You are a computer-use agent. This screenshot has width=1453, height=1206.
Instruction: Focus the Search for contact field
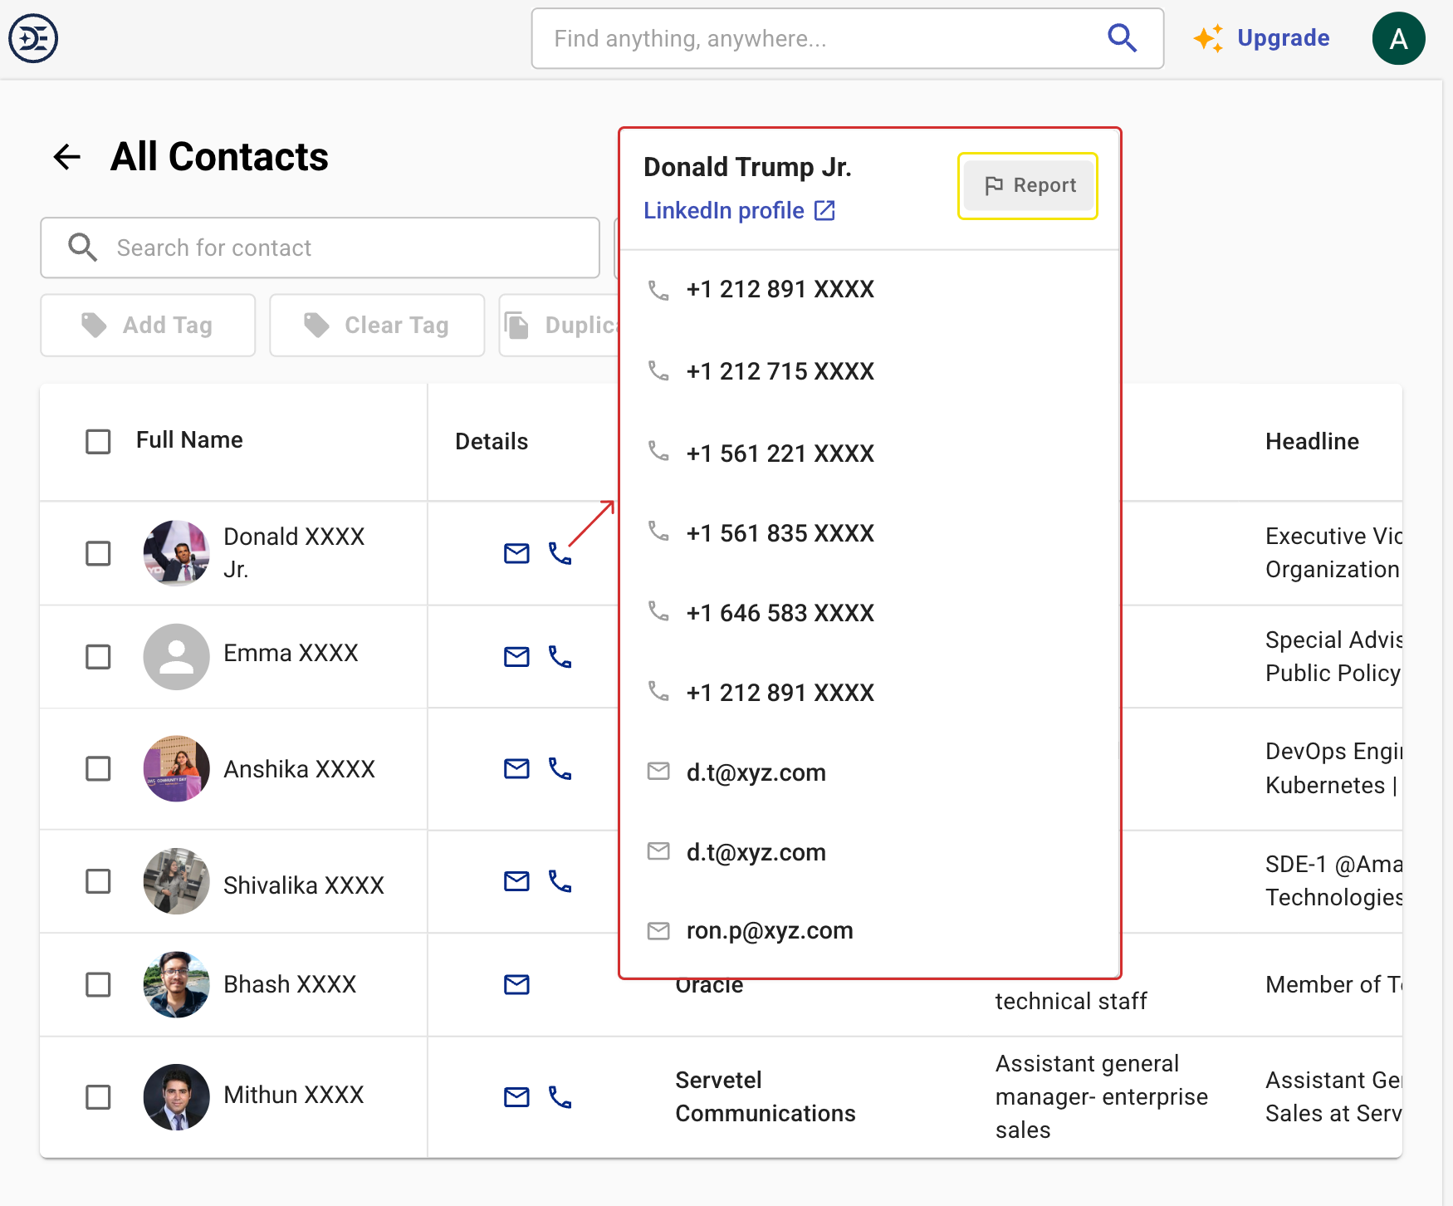(x=332, y=248)
